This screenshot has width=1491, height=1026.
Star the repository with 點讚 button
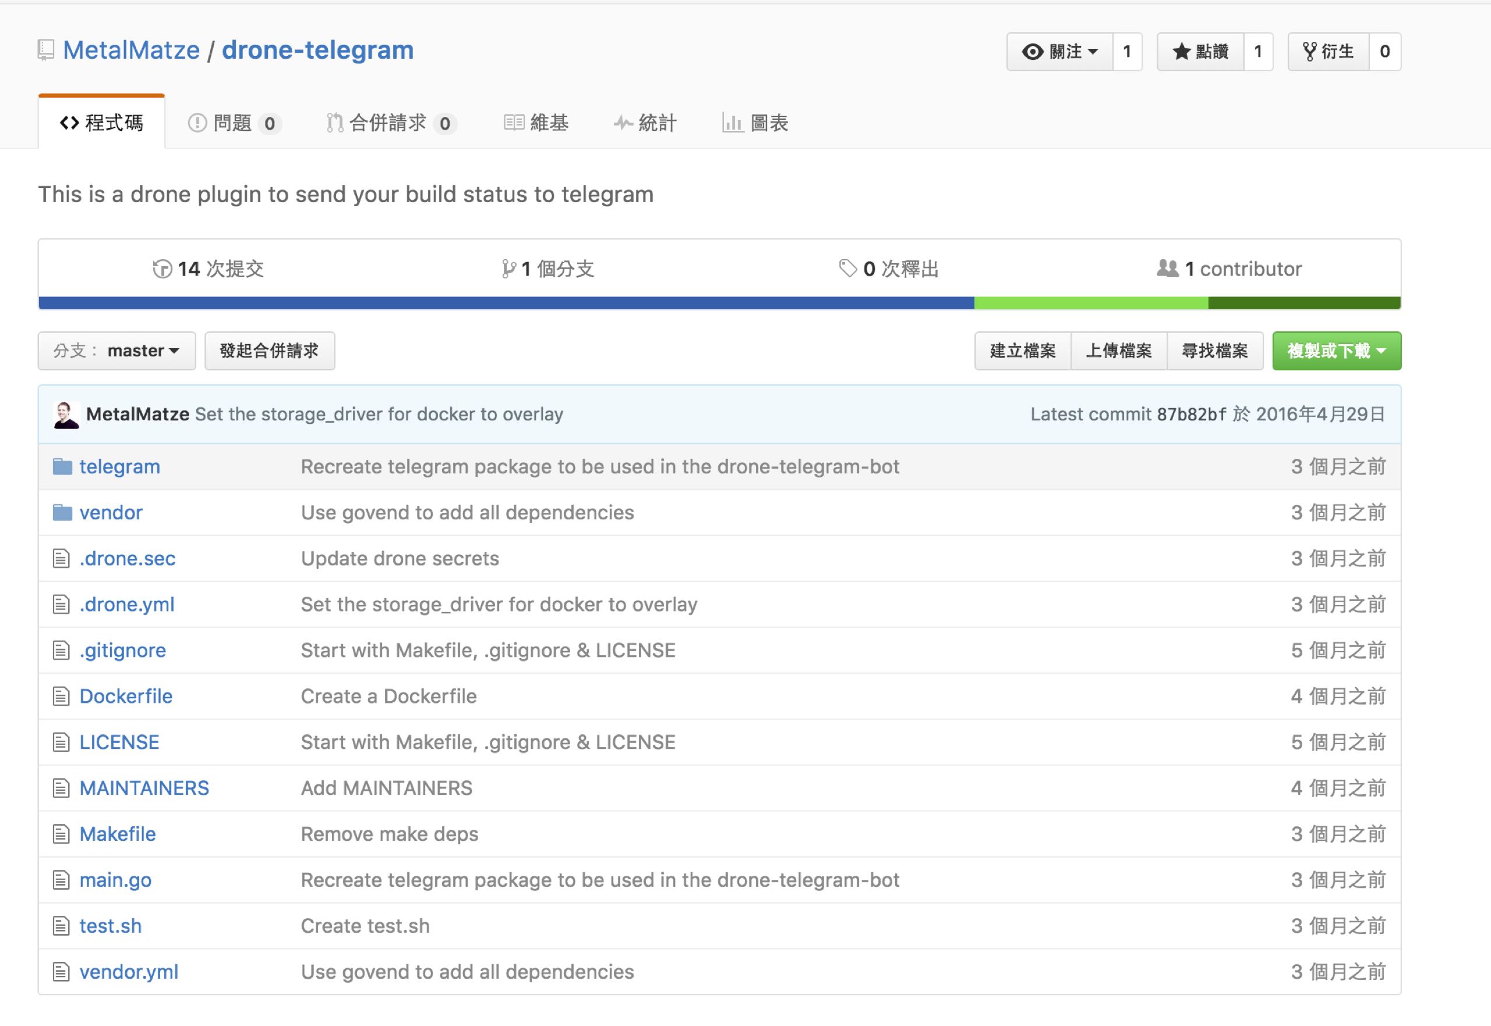pos(1200,51)
